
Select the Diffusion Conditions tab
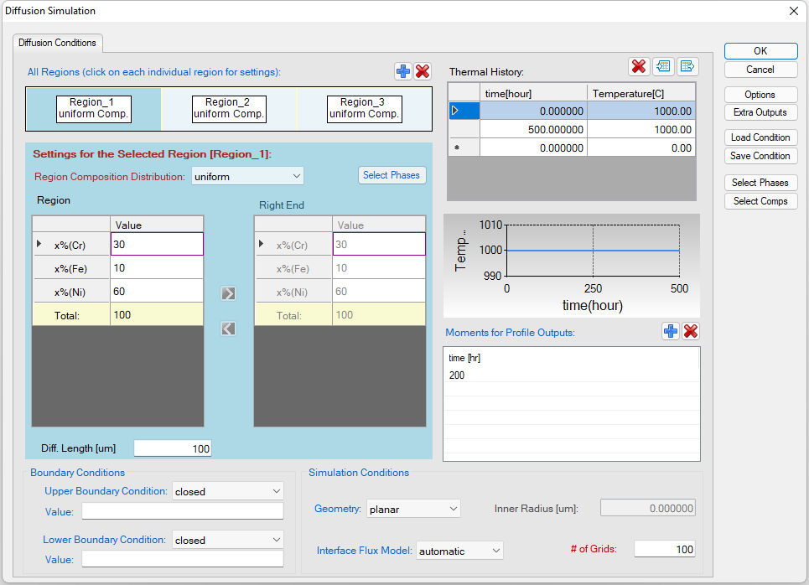[58, 43]
